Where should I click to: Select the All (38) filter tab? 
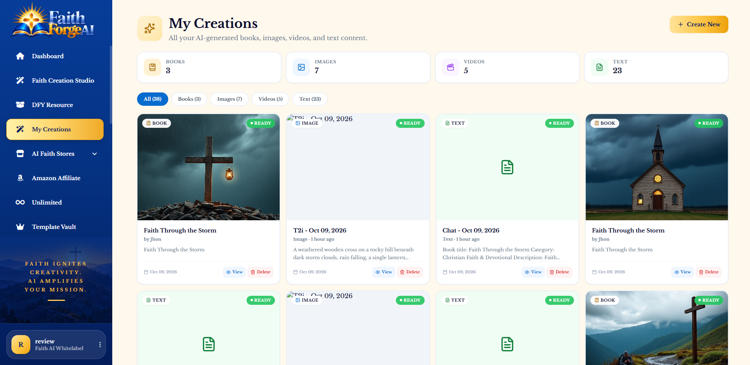click(x=152, y=99)
